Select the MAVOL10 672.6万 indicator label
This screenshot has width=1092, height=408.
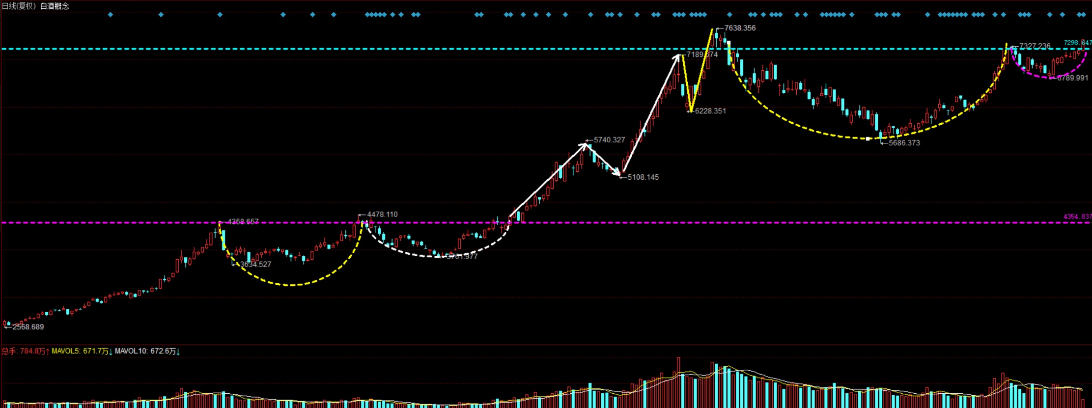(147, 351)
